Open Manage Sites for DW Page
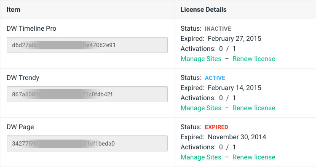The image size is (316, 167). (x=201, y=157)
